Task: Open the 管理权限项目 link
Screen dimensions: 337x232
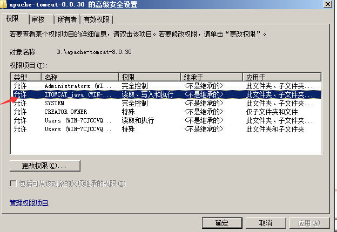Action: (x=29, y=203)
